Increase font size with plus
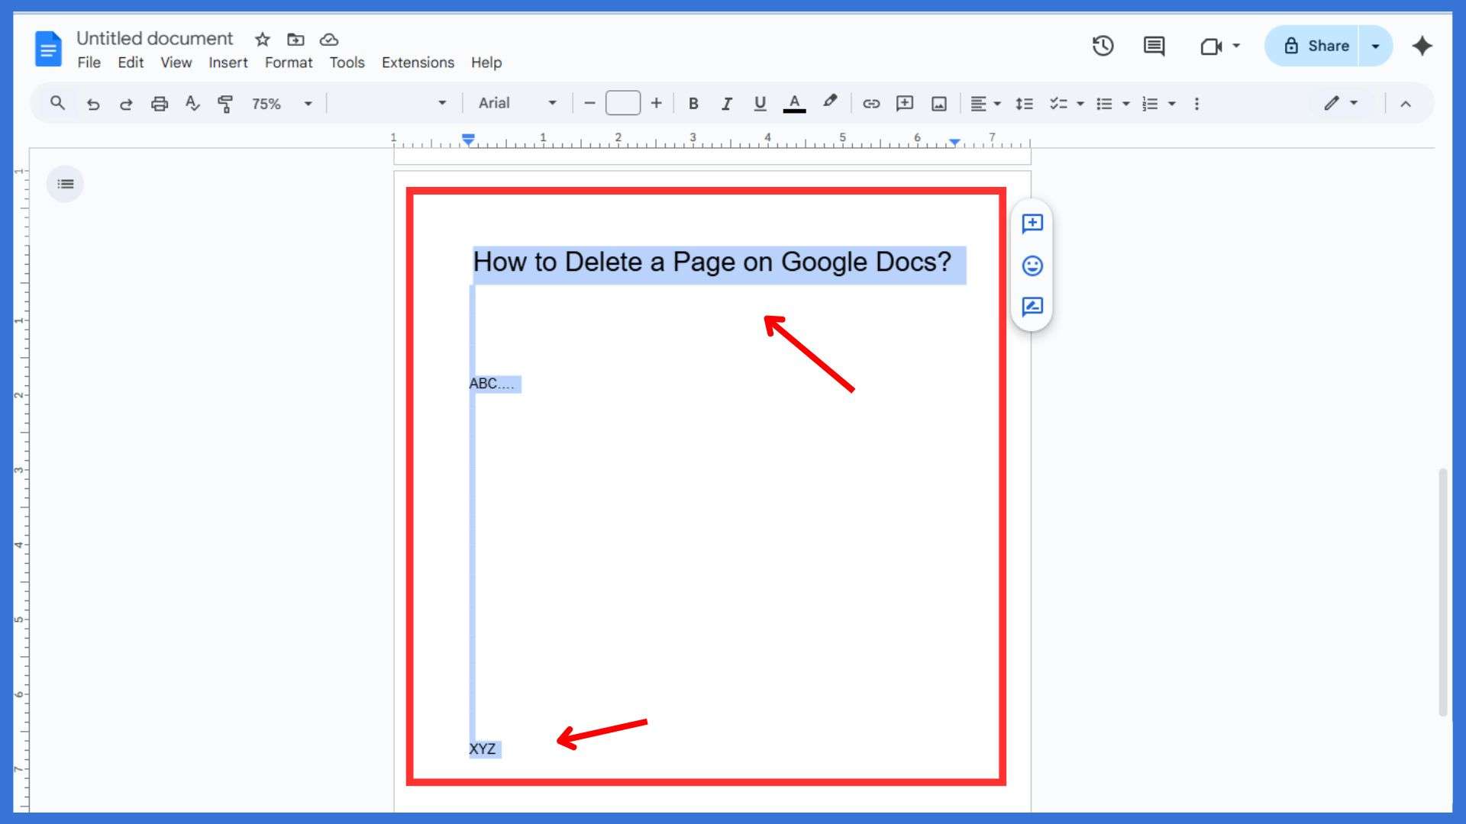Screen dimensions: 1466x824 point(656,103)
